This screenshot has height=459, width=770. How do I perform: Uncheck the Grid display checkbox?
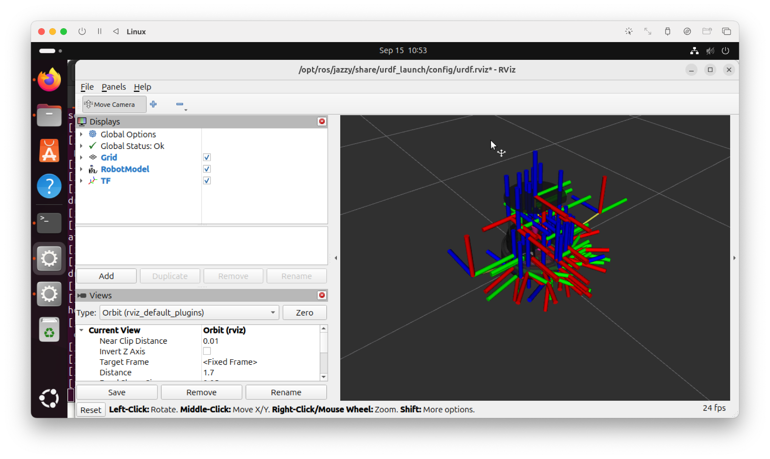pos(207,157)
